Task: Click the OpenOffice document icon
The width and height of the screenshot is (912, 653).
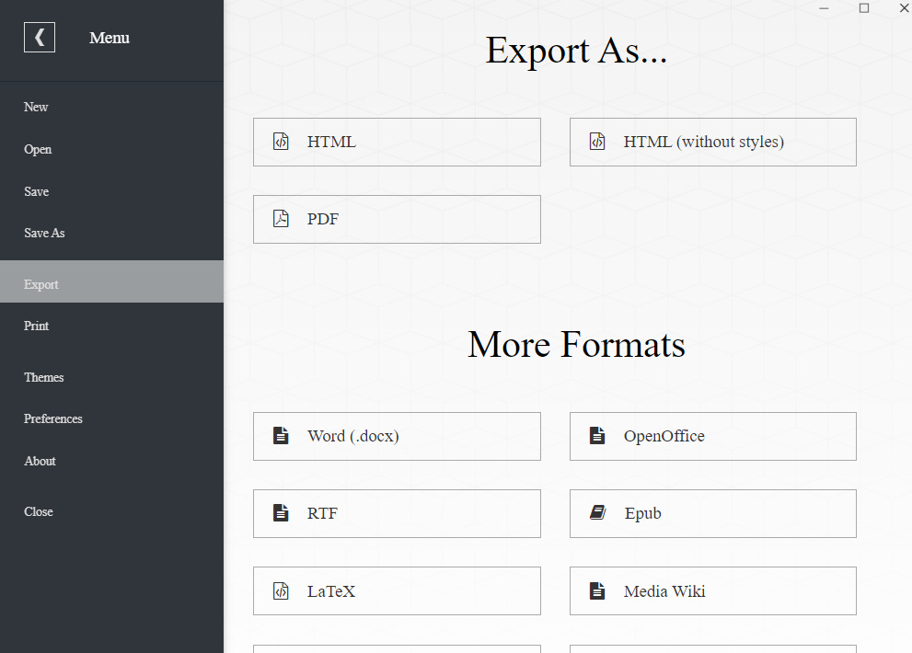Action: coord(597,436)
